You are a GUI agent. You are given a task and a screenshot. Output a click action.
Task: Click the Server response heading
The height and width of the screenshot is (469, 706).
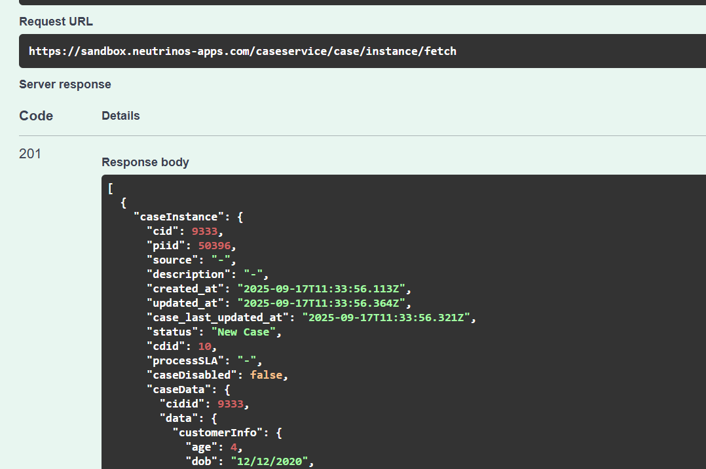[x=65, y=84]
